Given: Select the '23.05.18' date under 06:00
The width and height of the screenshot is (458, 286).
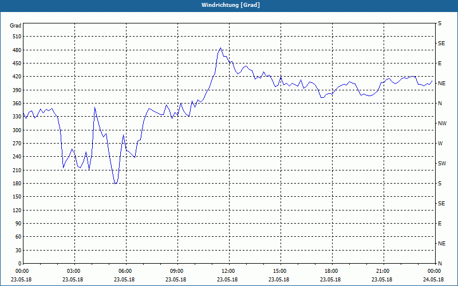Looking at the screenshot, I should pos(124,280).
